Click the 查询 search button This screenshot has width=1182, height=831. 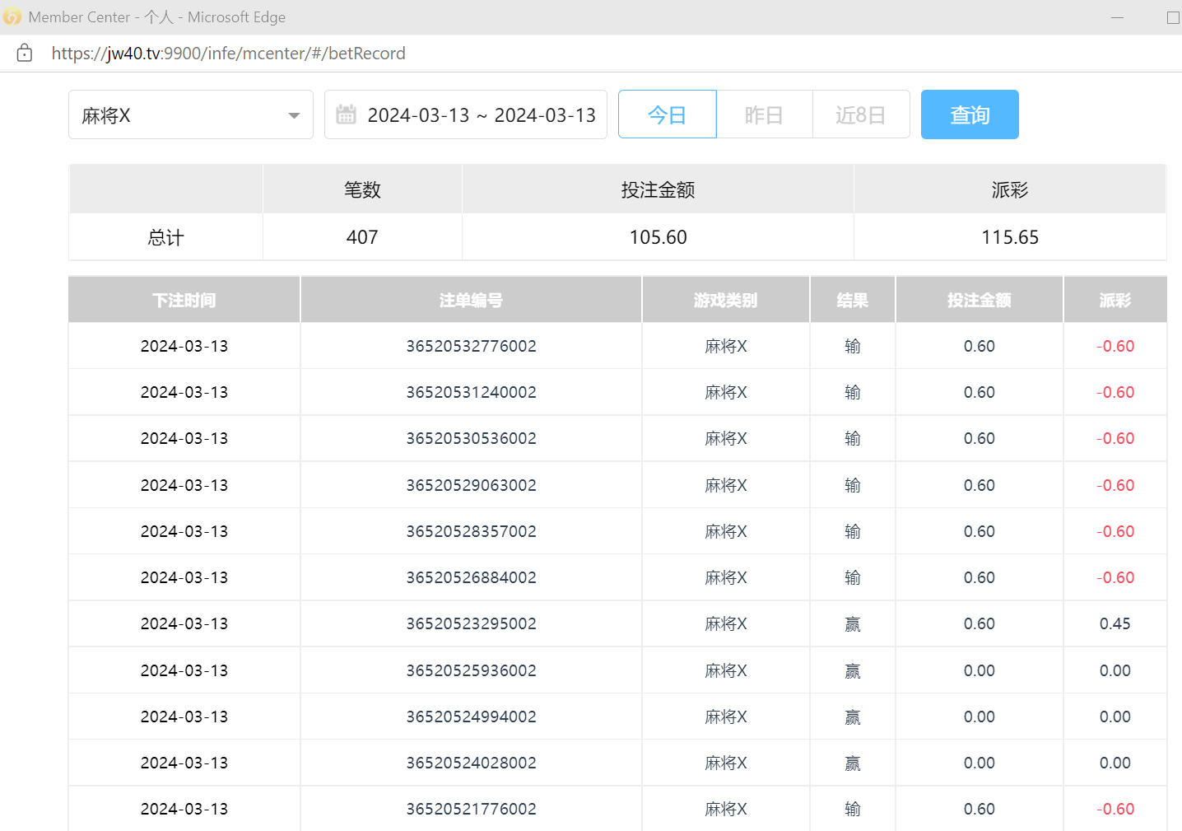pos(970,114)
